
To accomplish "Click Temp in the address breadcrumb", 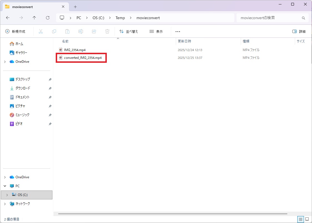I will point(120,18).
